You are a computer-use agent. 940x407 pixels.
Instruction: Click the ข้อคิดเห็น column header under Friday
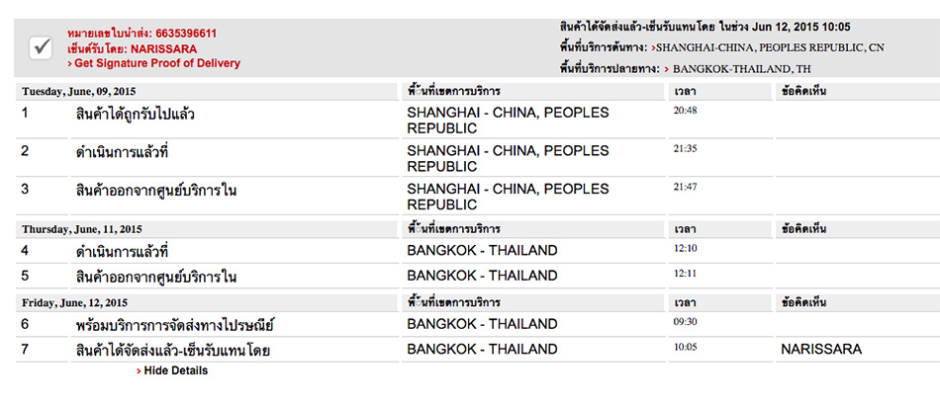coord(804,302)
